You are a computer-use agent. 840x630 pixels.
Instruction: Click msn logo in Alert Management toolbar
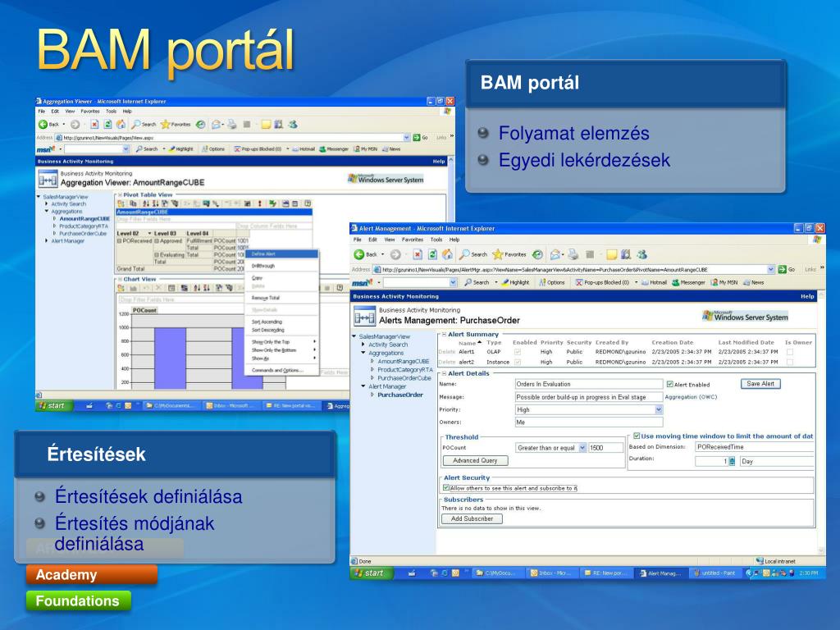[x=362, y=282]
